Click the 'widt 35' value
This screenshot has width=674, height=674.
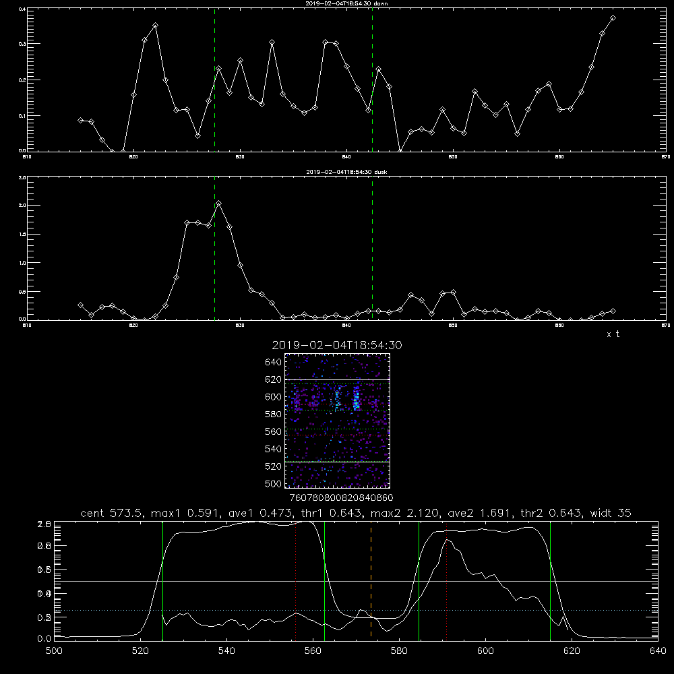pyautogui.click(x=611, y=513)
